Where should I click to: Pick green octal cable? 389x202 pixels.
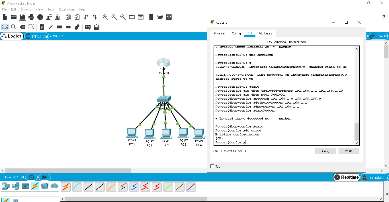(x=168, y=187)
